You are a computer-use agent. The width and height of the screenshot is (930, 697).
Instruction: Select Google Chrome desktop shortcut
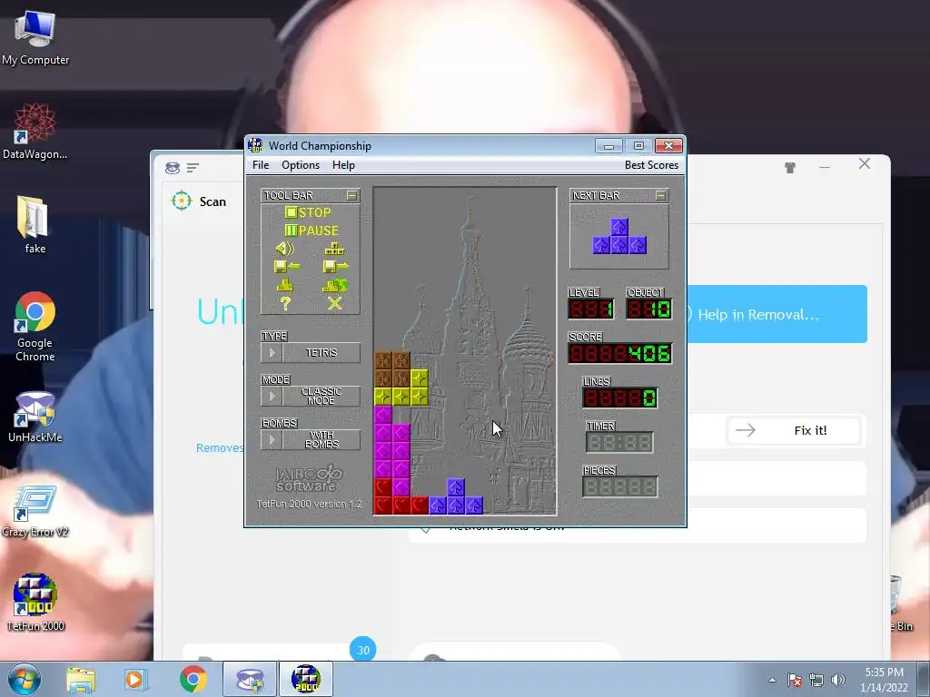35,327
